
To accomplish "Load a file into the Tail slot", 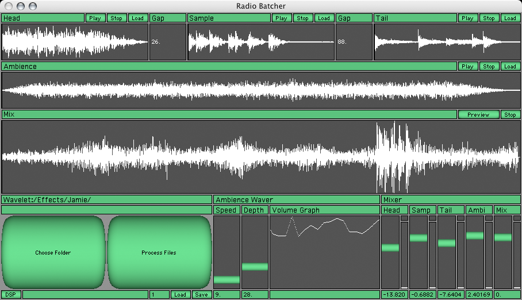I will 511,18.
